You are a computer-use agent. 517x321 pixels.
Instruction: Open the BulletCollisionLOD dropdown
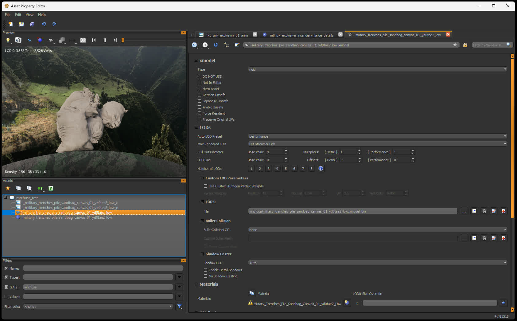pos(378,230)
